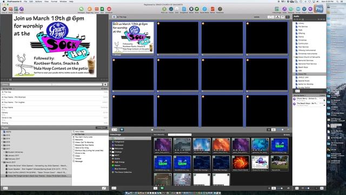This screenshot has width=346, height=195.
Task: Switch media bin to thumbnail view
Action: [x=274, y=188]
